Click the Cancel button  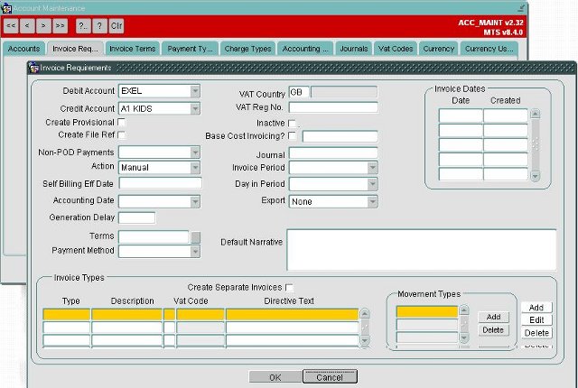(x=330, y=377)
